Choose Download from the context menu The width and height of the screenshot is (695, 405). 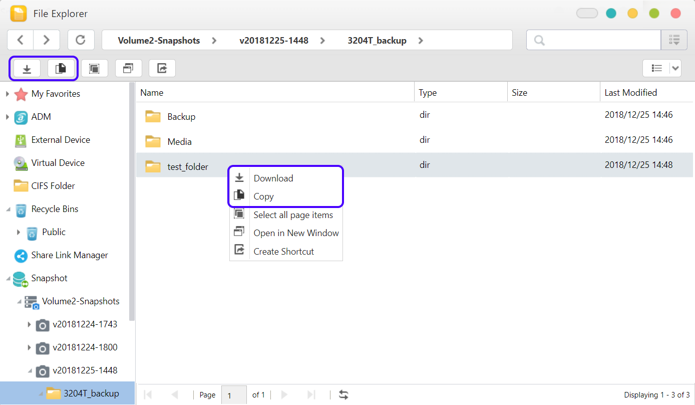tap(273, 178)
